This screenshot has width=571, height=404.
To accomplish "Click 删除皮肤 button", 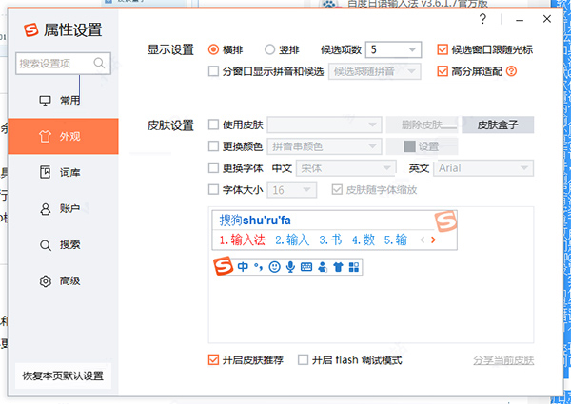I will click(422, 125).
